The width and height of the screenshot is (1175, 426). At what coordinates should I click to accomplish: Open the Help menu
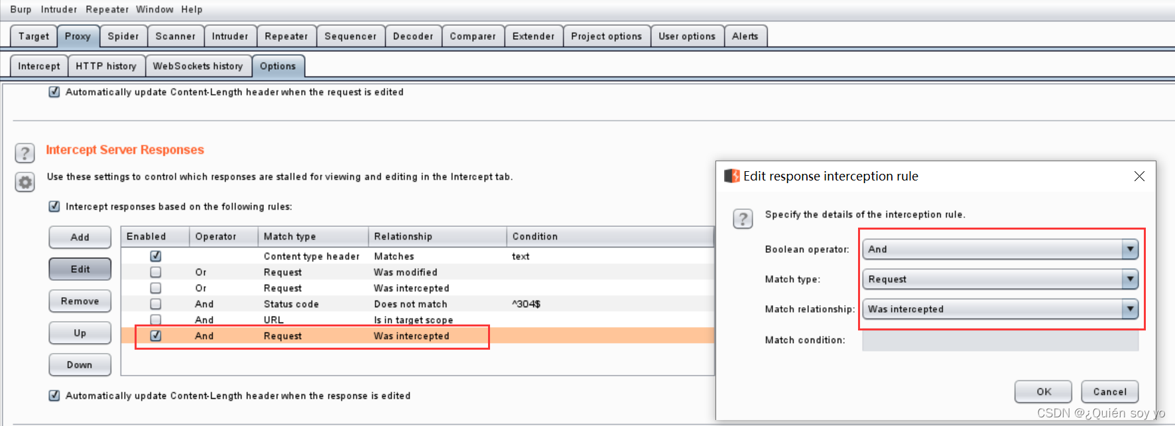192,9
